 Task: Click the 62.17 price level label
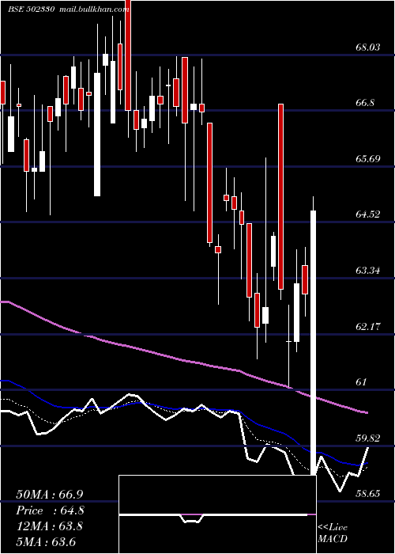(x=368, y=326)
